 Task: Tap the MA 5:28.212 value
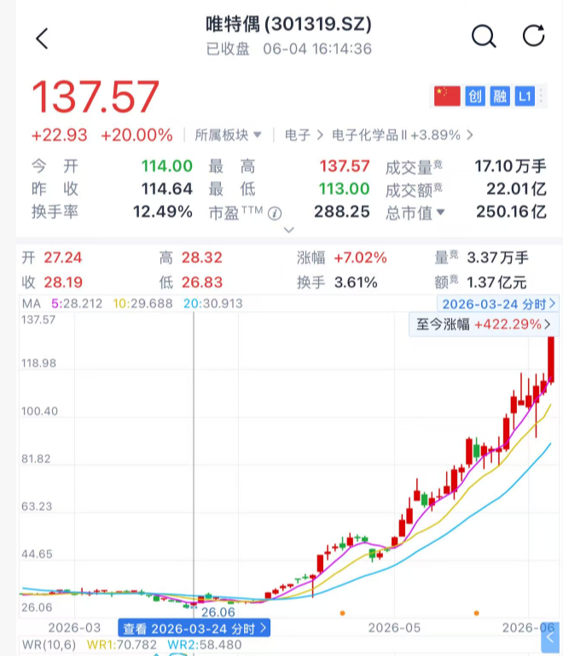(77, 304)
